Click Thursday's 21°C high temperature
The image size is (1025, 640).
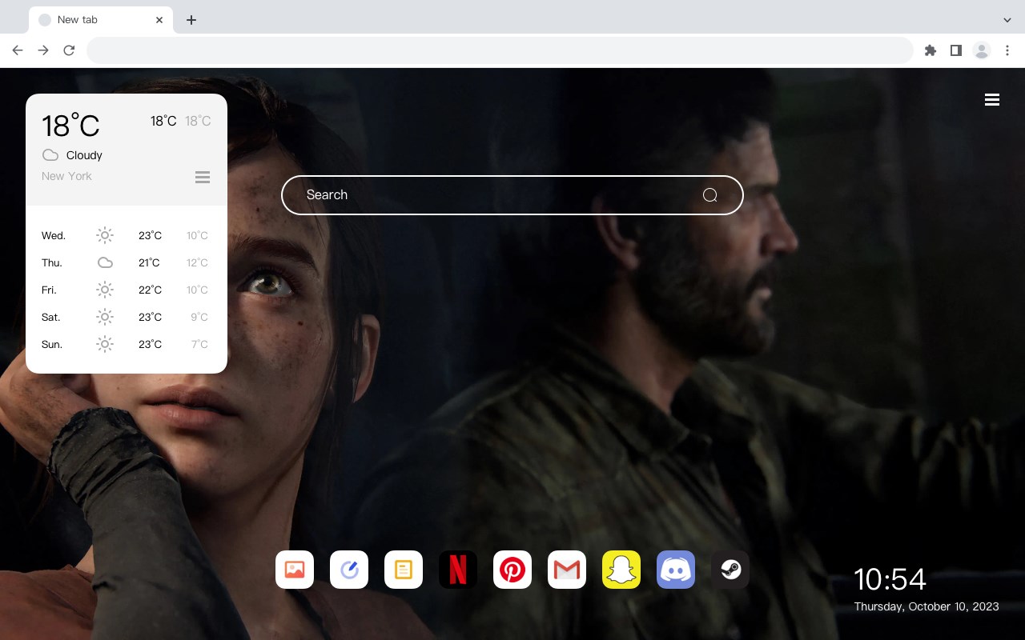click(149, 262)
